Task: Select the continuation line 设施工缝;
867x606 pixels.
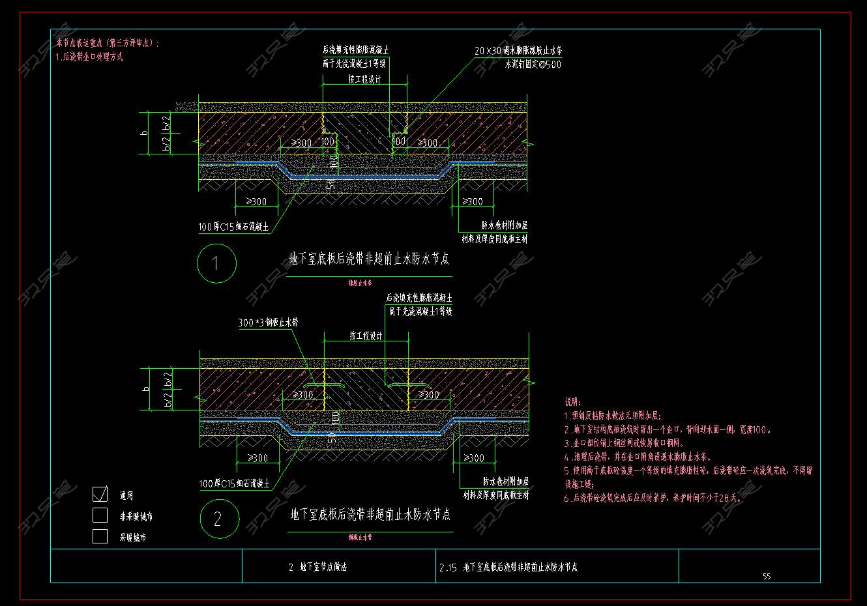Action: (x=579, y=485)
